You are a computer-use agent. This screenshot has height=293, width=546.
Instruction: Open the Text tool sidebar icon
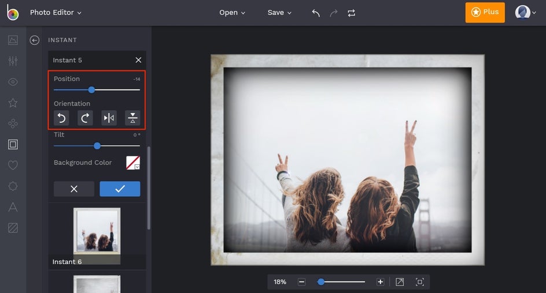(13, 207)
